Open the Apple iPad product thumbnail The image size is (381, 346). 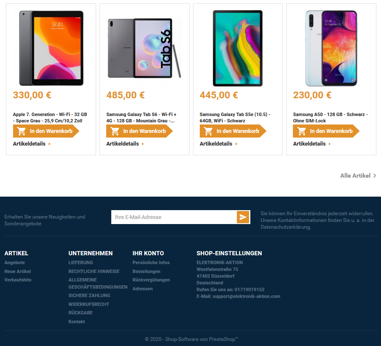coord(51,48)
